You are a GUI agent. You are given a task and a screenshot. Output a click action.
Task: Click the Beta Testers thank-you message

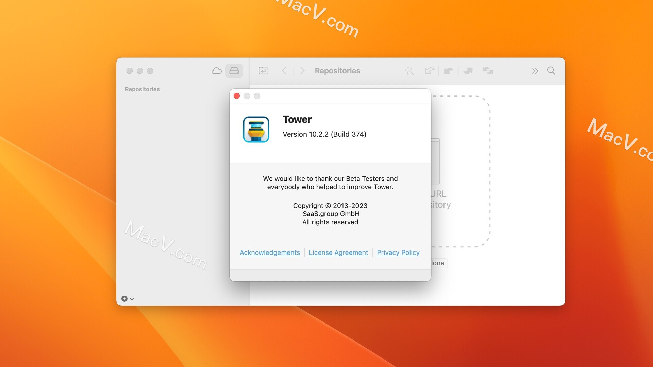coord(330,182)
